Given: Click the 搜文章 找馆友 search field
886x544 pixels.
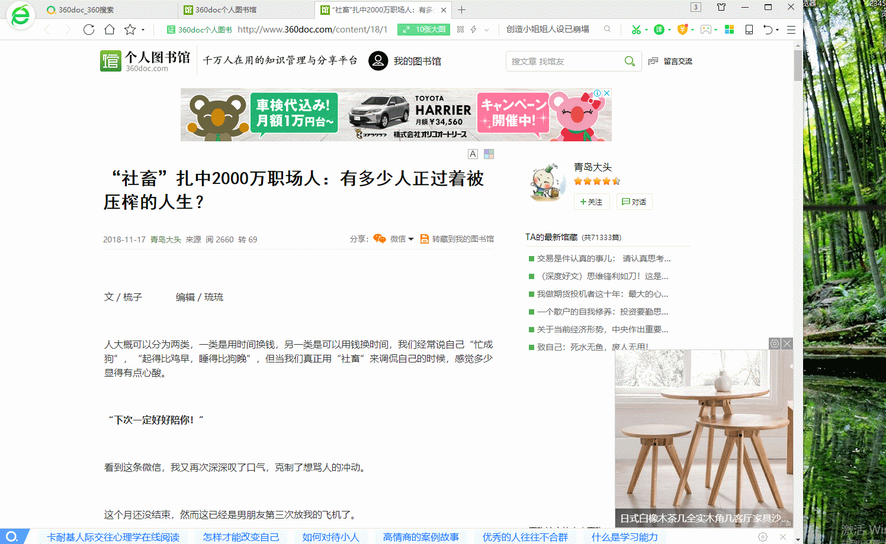Looking at the screenshot, I should coord(563,61).
